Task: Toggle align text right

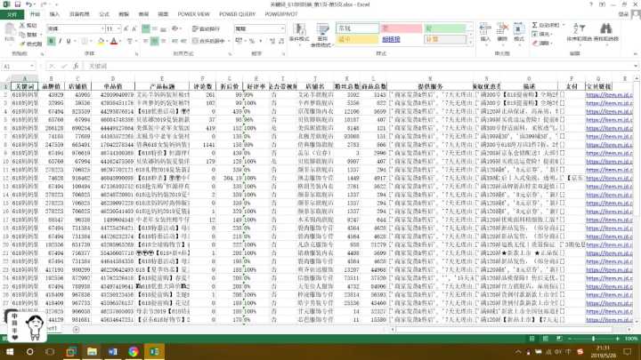Action: pyautogui.click(x=164, y=41)
